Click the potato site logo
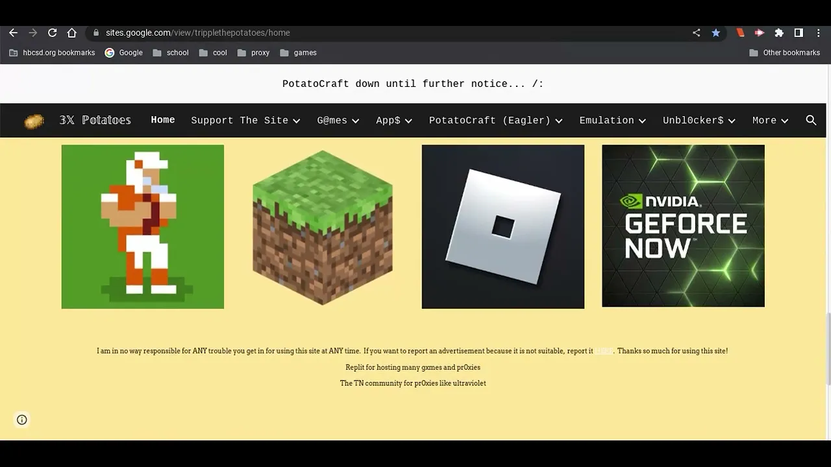The height and width of the screenshot is (467, 831). tap(34, 121)
